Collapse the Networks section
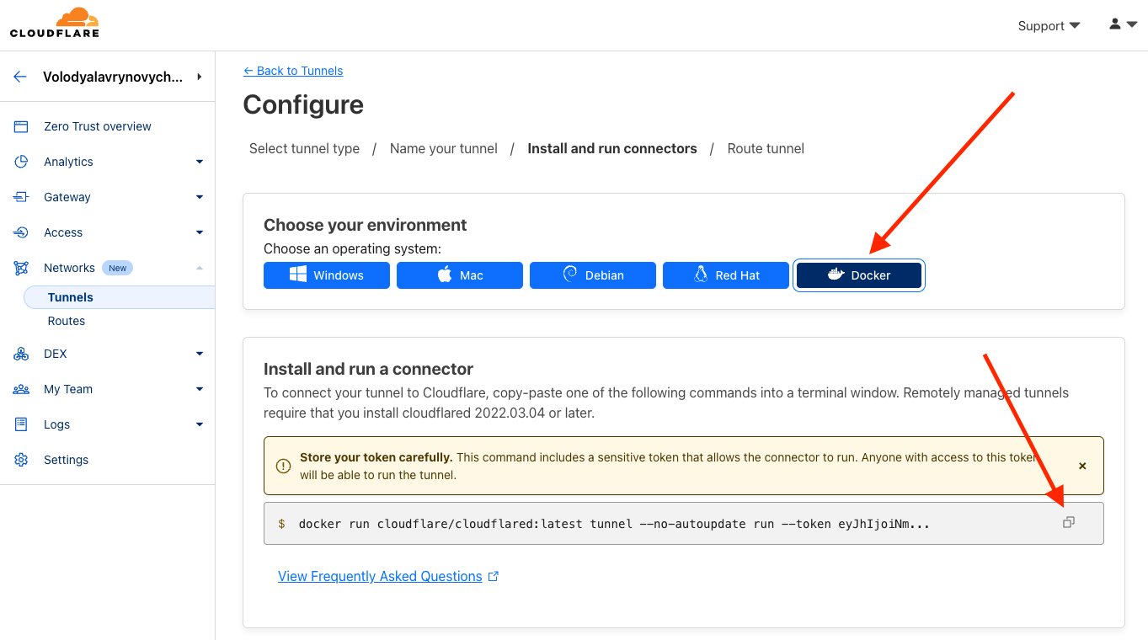 (200, 268)
